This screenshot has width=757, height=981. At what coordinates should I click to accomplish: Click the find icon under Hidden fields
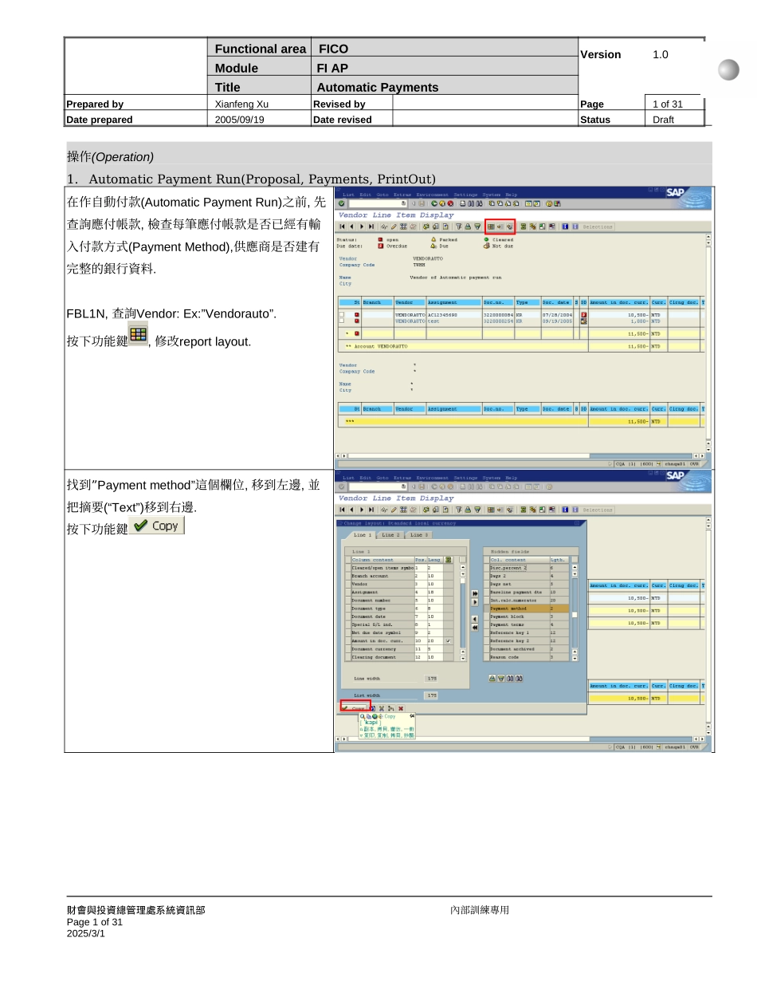point(510,679)
